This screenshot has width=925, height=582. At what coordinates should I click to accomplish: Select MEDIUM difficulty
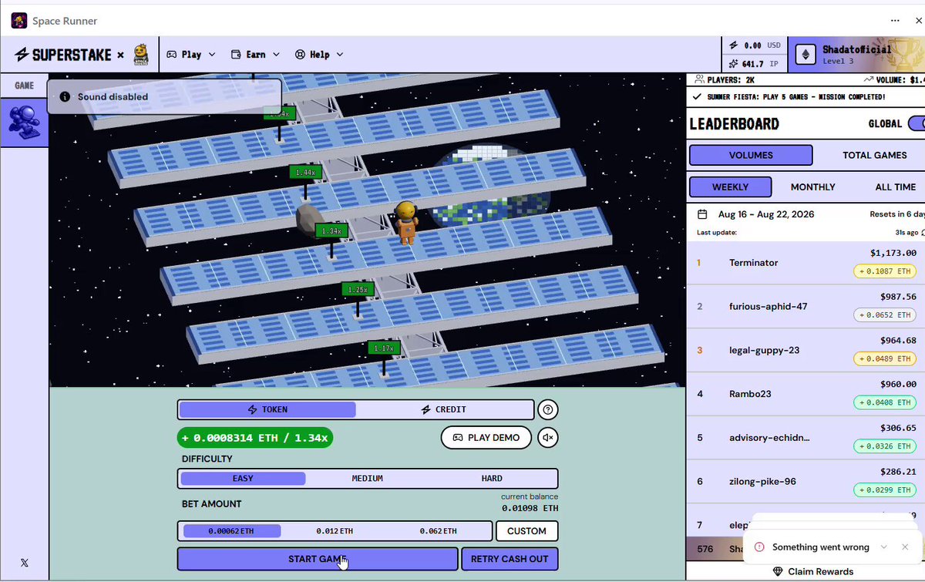pos(368,479)
